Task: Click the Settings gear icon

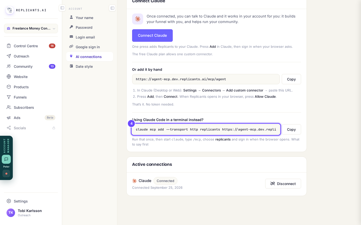Action: coord(9,201)
